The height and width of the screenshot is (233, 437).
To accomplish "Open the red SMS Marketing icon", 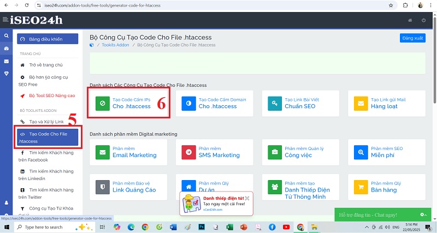I will (188, 152).
